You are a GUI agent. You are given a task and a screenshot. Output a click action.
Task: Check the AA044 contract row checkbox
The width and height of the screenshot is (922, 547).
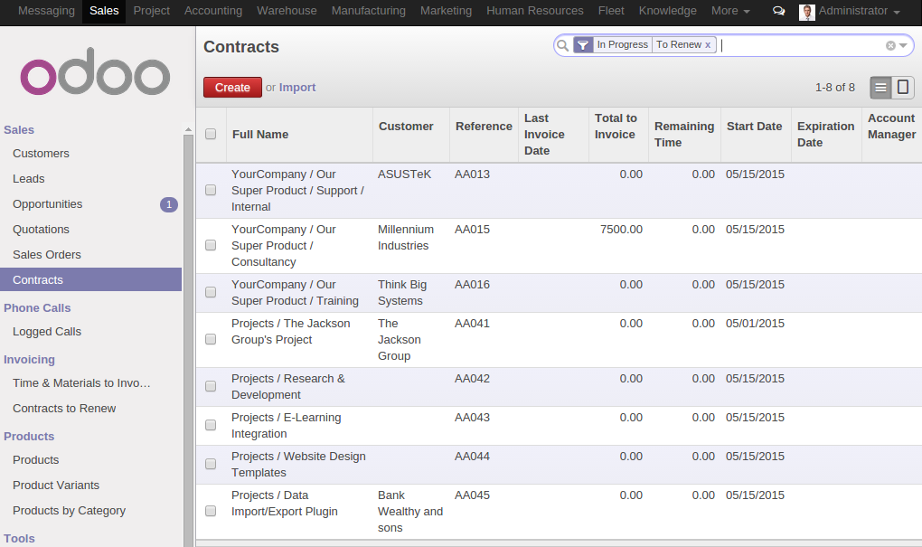(x=211, y=464)
